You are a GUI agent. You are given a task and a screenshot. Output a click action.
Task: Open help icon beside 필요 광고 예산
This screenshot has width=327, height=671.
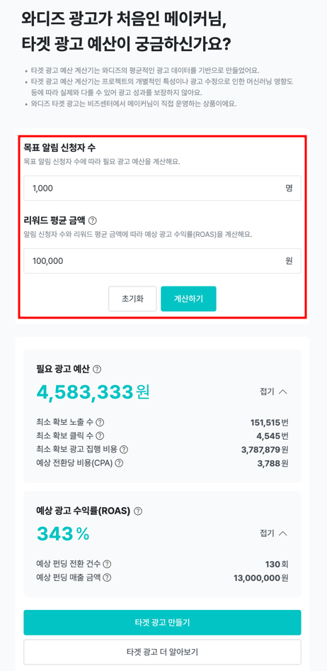click(97, 369)
